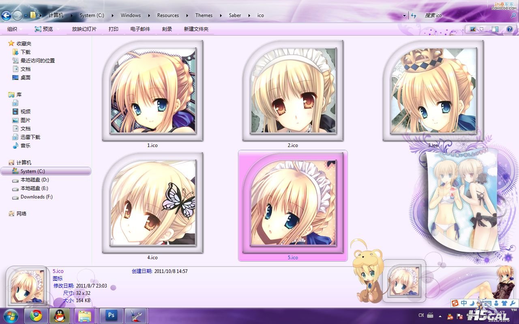Image resolution: width=519 pixels, height=324 pixels.
Task: Click 放映幻灯片 slideshow button
Action: click(x=84, y=29)
